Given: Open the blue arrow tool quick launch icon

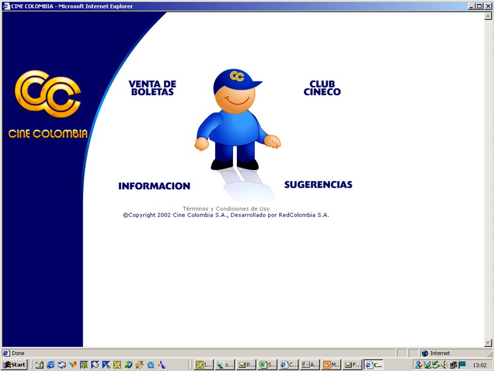Looking at the screenshot, I should 106,365.
